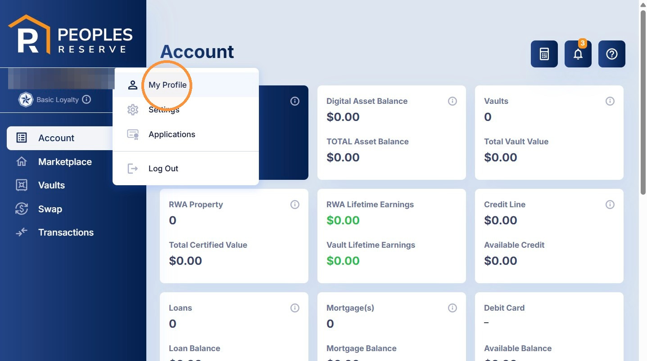
Task: Open the notifications bell
Action: [578, 54]
